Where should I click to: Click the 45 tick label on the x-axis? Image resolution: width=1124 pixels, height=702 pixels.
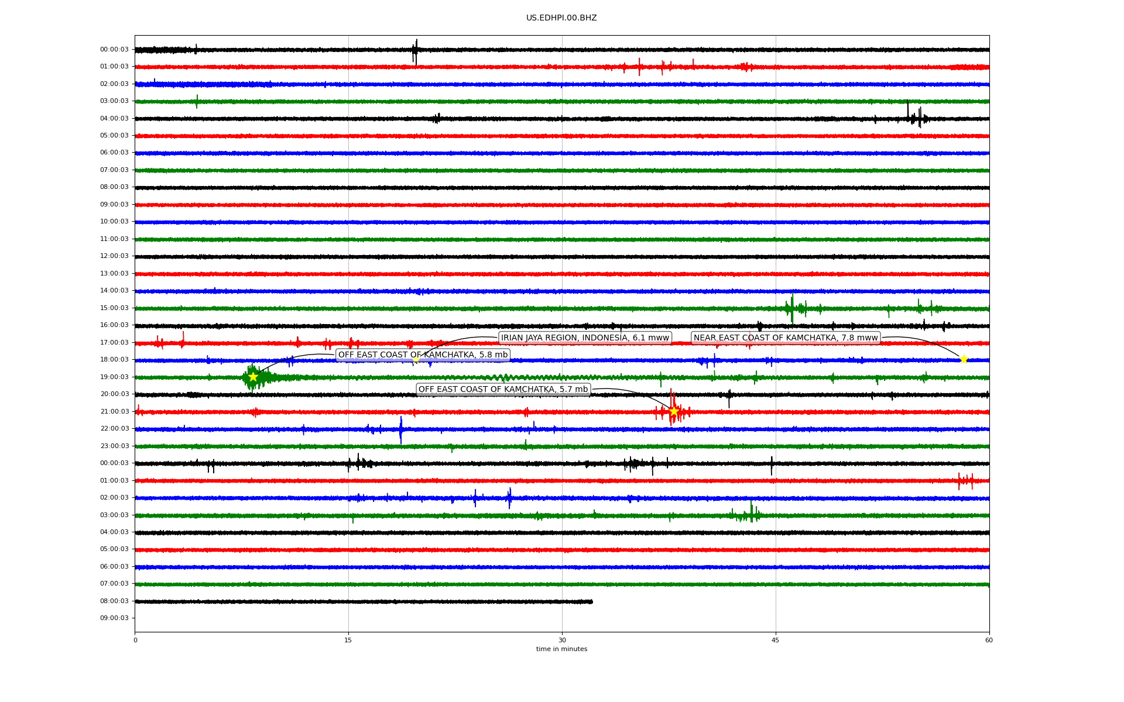[x=775, y=640]
